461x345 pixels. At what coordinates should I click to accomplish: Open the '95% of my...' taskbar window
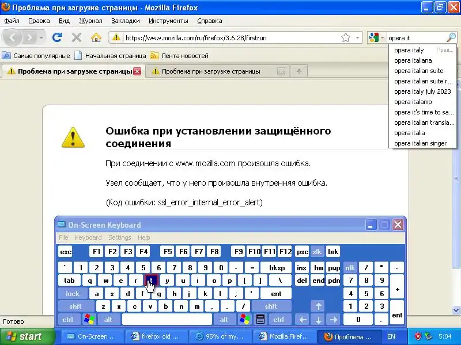(x=221, y=336)
